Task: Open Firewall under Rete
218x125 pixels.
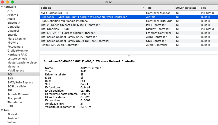Action: tap(12, 114)
